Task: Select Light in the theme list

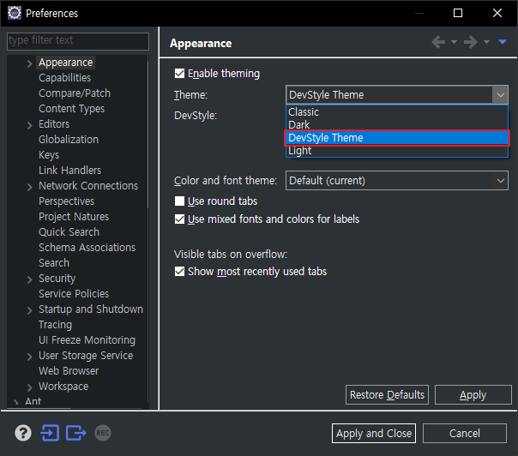Action: click(397, 151)
